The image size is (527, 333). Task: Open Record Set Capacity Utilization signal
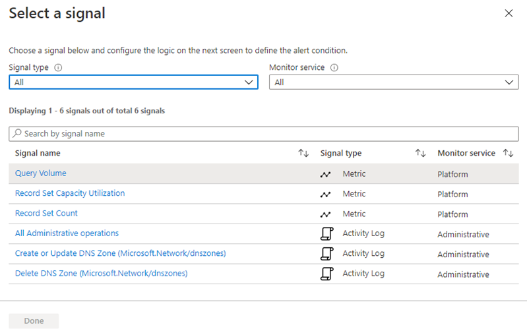[x=70, y=193]
